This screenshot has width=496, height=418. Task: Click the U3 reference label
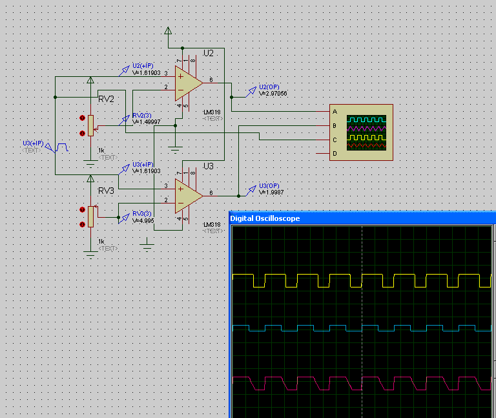pyautogui.click(x=209, y=166)
